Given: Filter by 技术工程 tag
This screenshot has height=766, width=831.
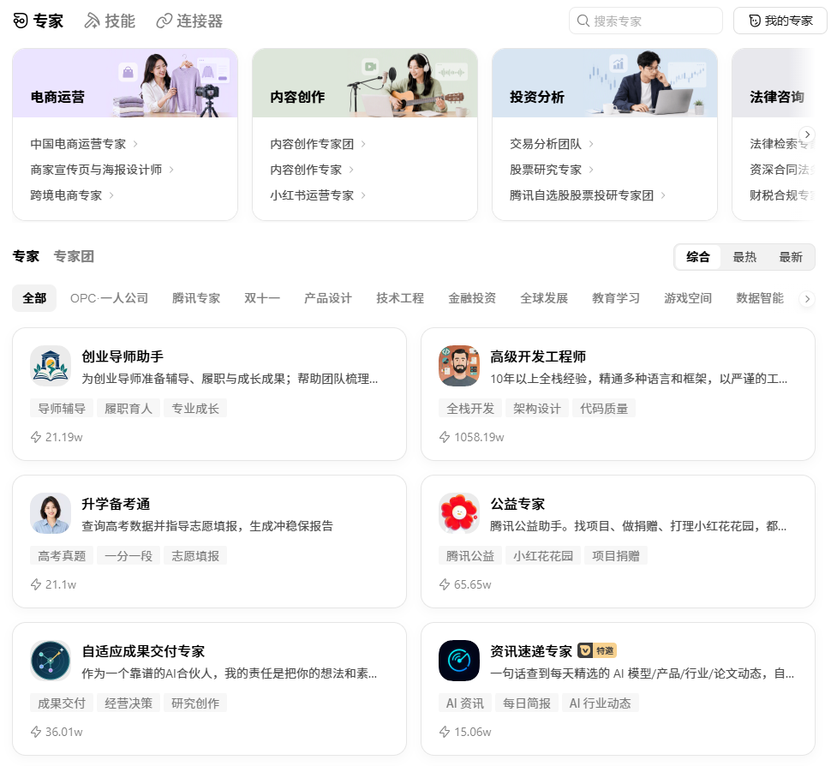Looking at the screenshot, I should point(400,298).
